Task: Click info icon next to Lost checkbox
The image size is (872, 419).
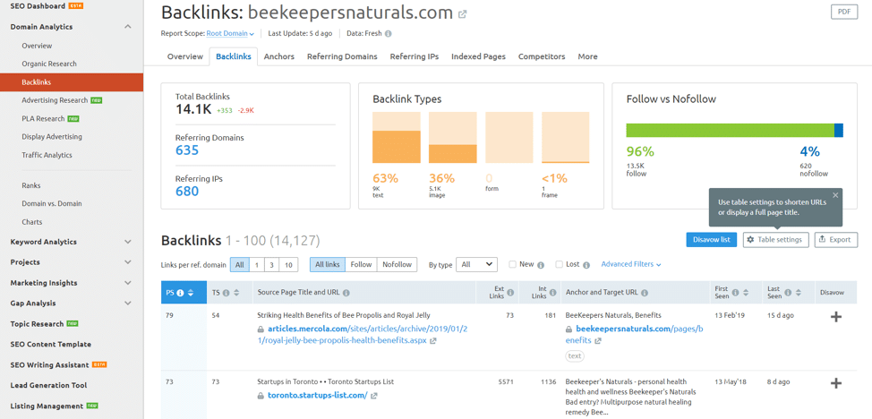Action: point(586,265)
